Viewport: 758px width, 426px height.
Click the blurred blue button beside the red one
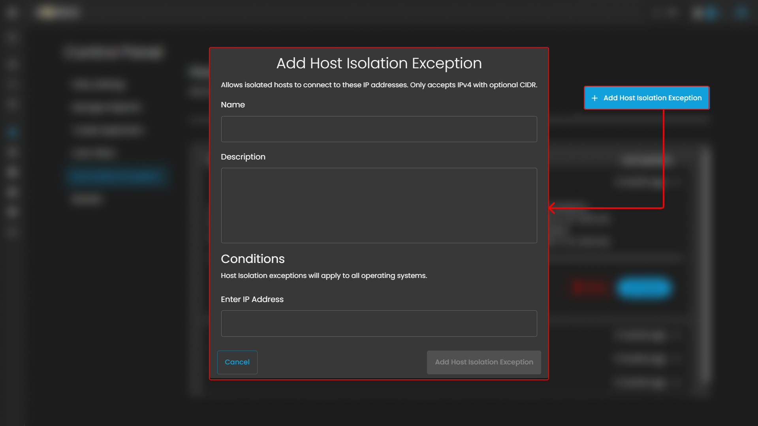click(x=644, y=288)
